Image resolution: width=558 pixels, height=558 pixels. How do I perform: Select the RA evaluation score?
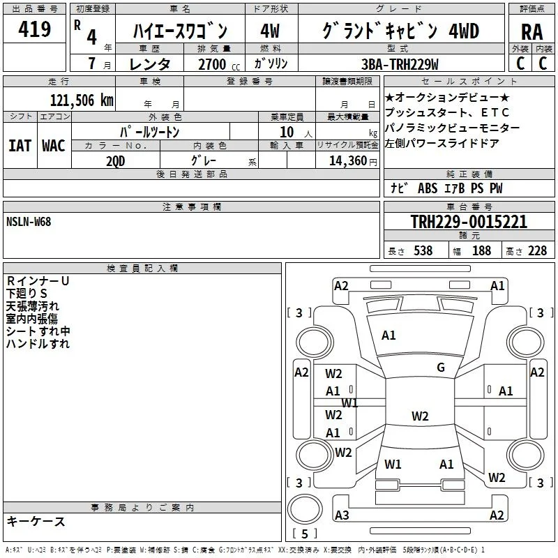[531, 31]
